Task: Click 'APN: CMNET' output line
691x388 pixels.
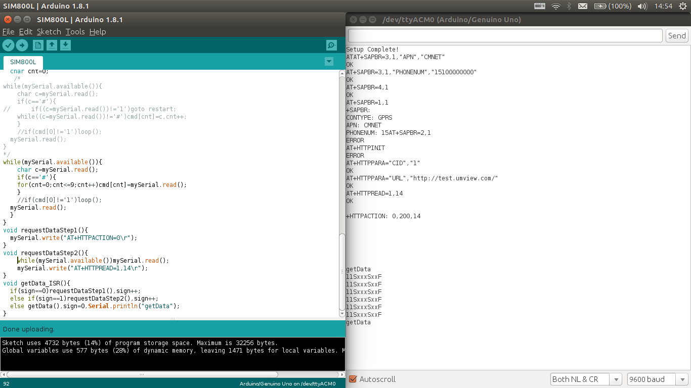Action: 364,125
